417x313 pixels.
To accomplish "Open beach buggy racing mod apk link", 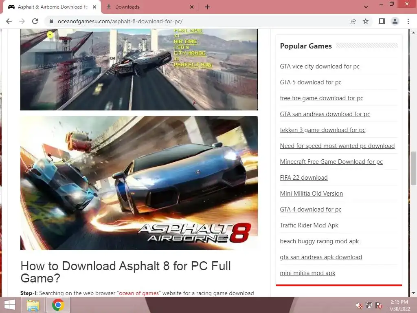I will tap(319, 241).
